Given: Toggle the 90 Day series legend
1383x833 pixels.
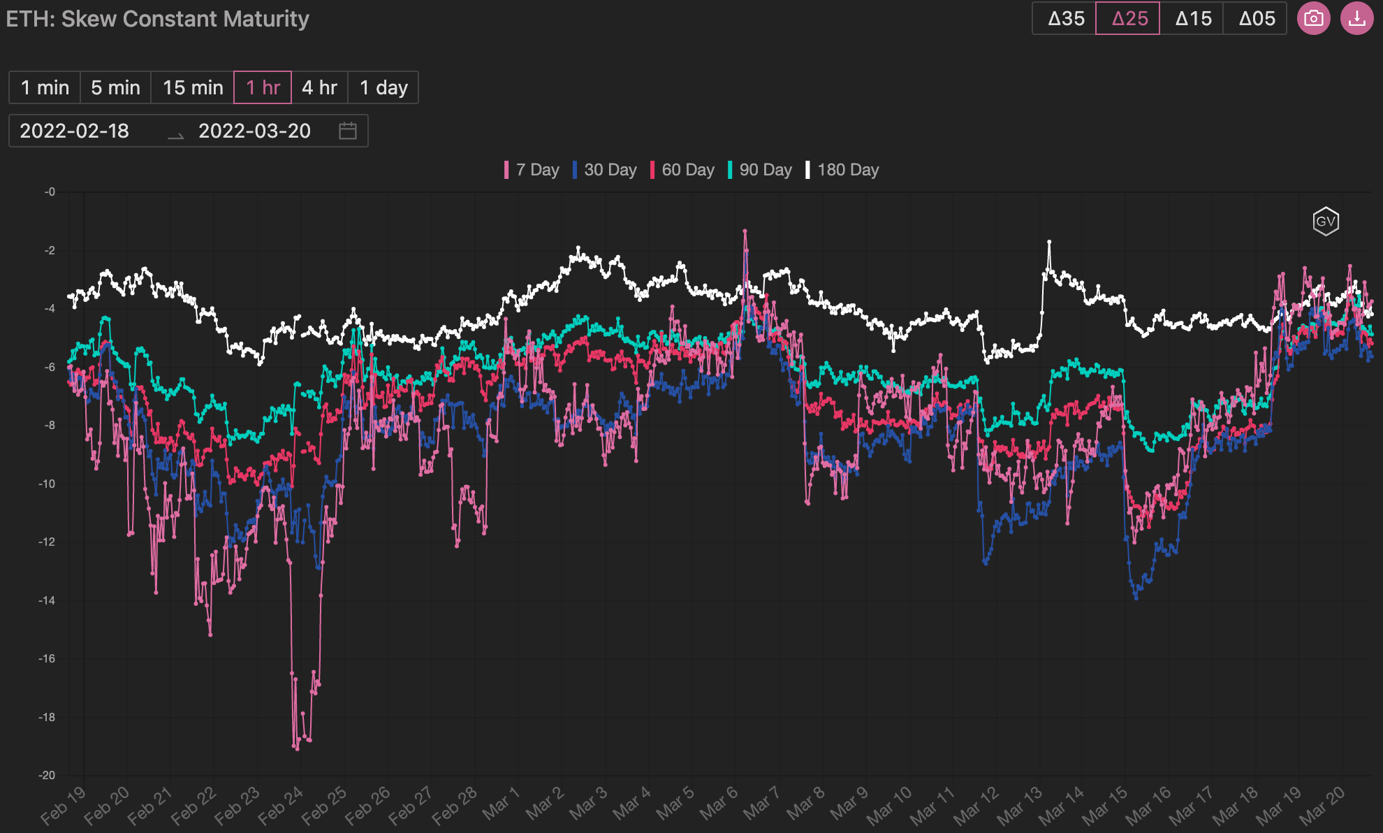Looking at the screenshot, I should [760, 170].
